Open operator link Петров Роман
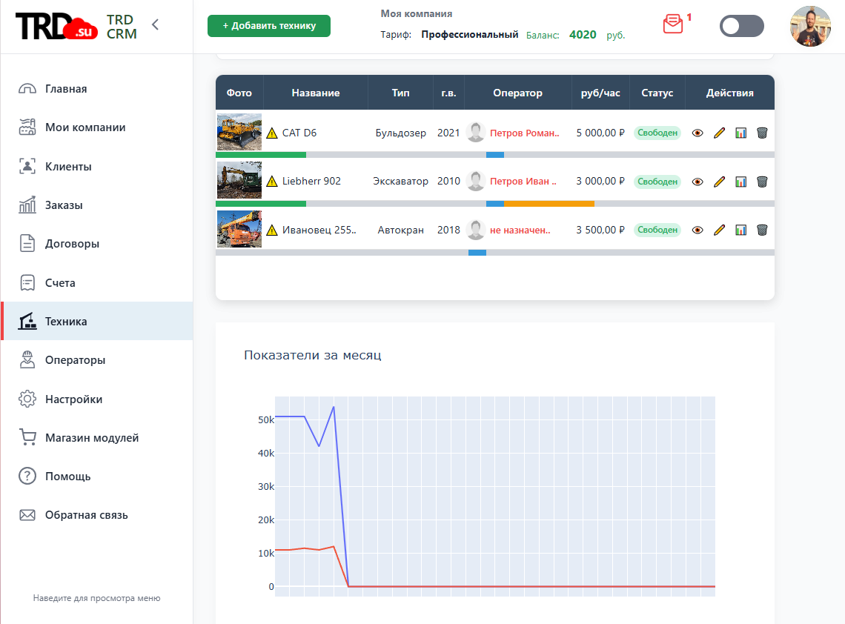 524,133
